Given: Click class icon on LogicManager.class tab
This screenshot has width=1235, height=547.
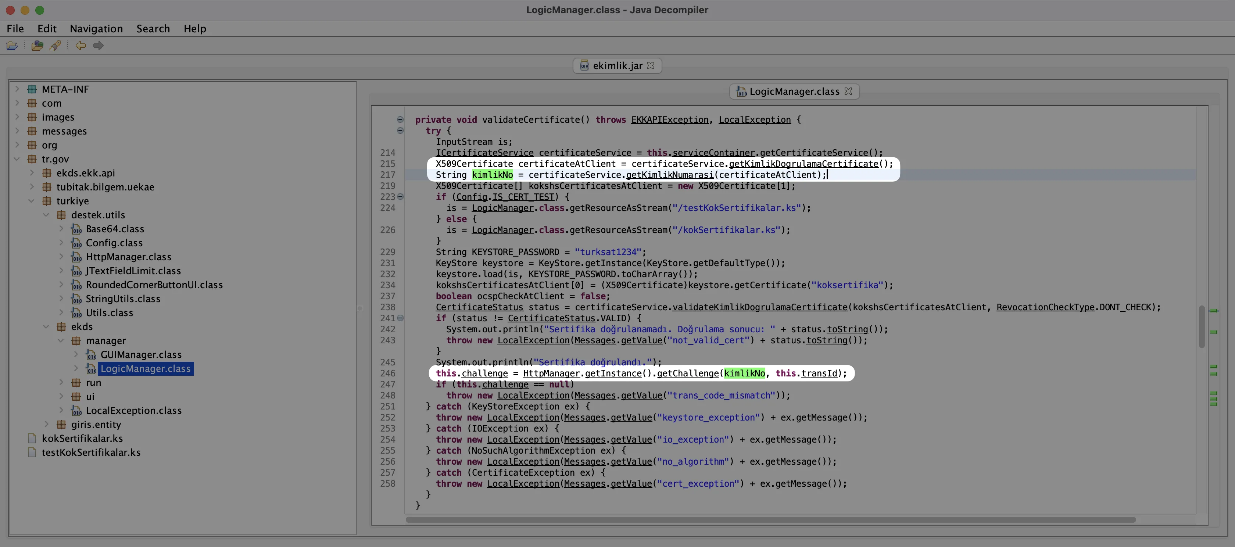Looking at the screenshot, I should coord(741,91).
